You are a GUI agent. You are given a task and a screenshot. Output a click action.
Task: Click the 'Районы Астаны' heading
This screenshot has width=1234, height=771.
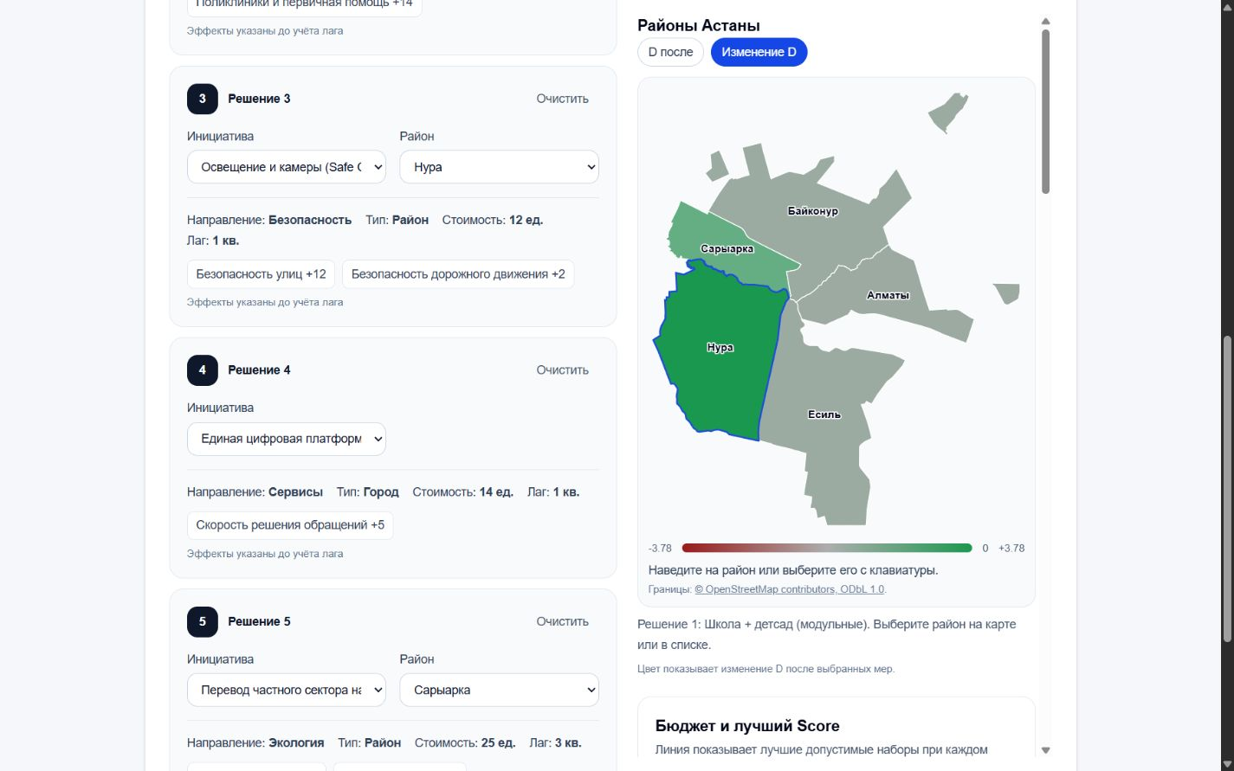tap(699, 26)
